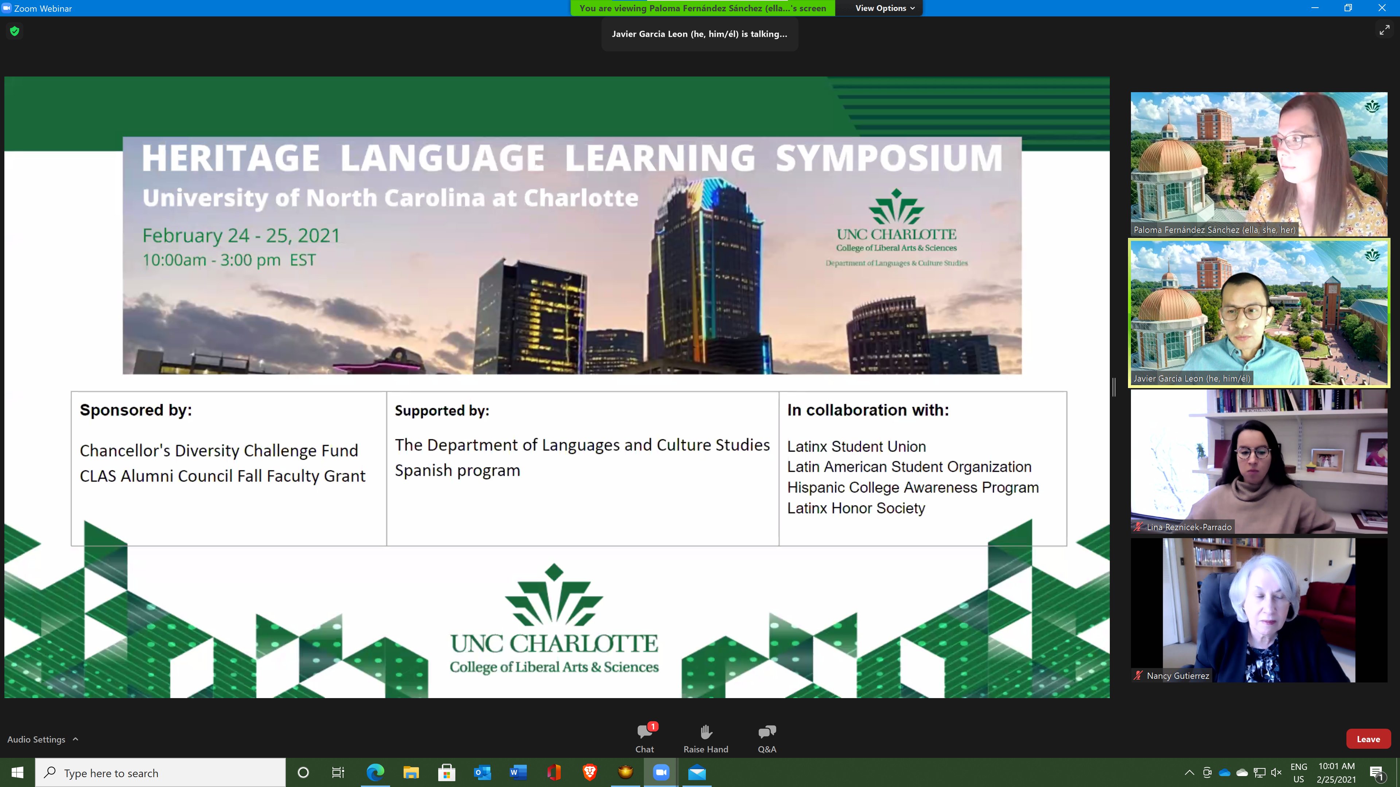Expand the View Options dropdown
Screen dimensions: 1400x787
(x=885, y=8)
